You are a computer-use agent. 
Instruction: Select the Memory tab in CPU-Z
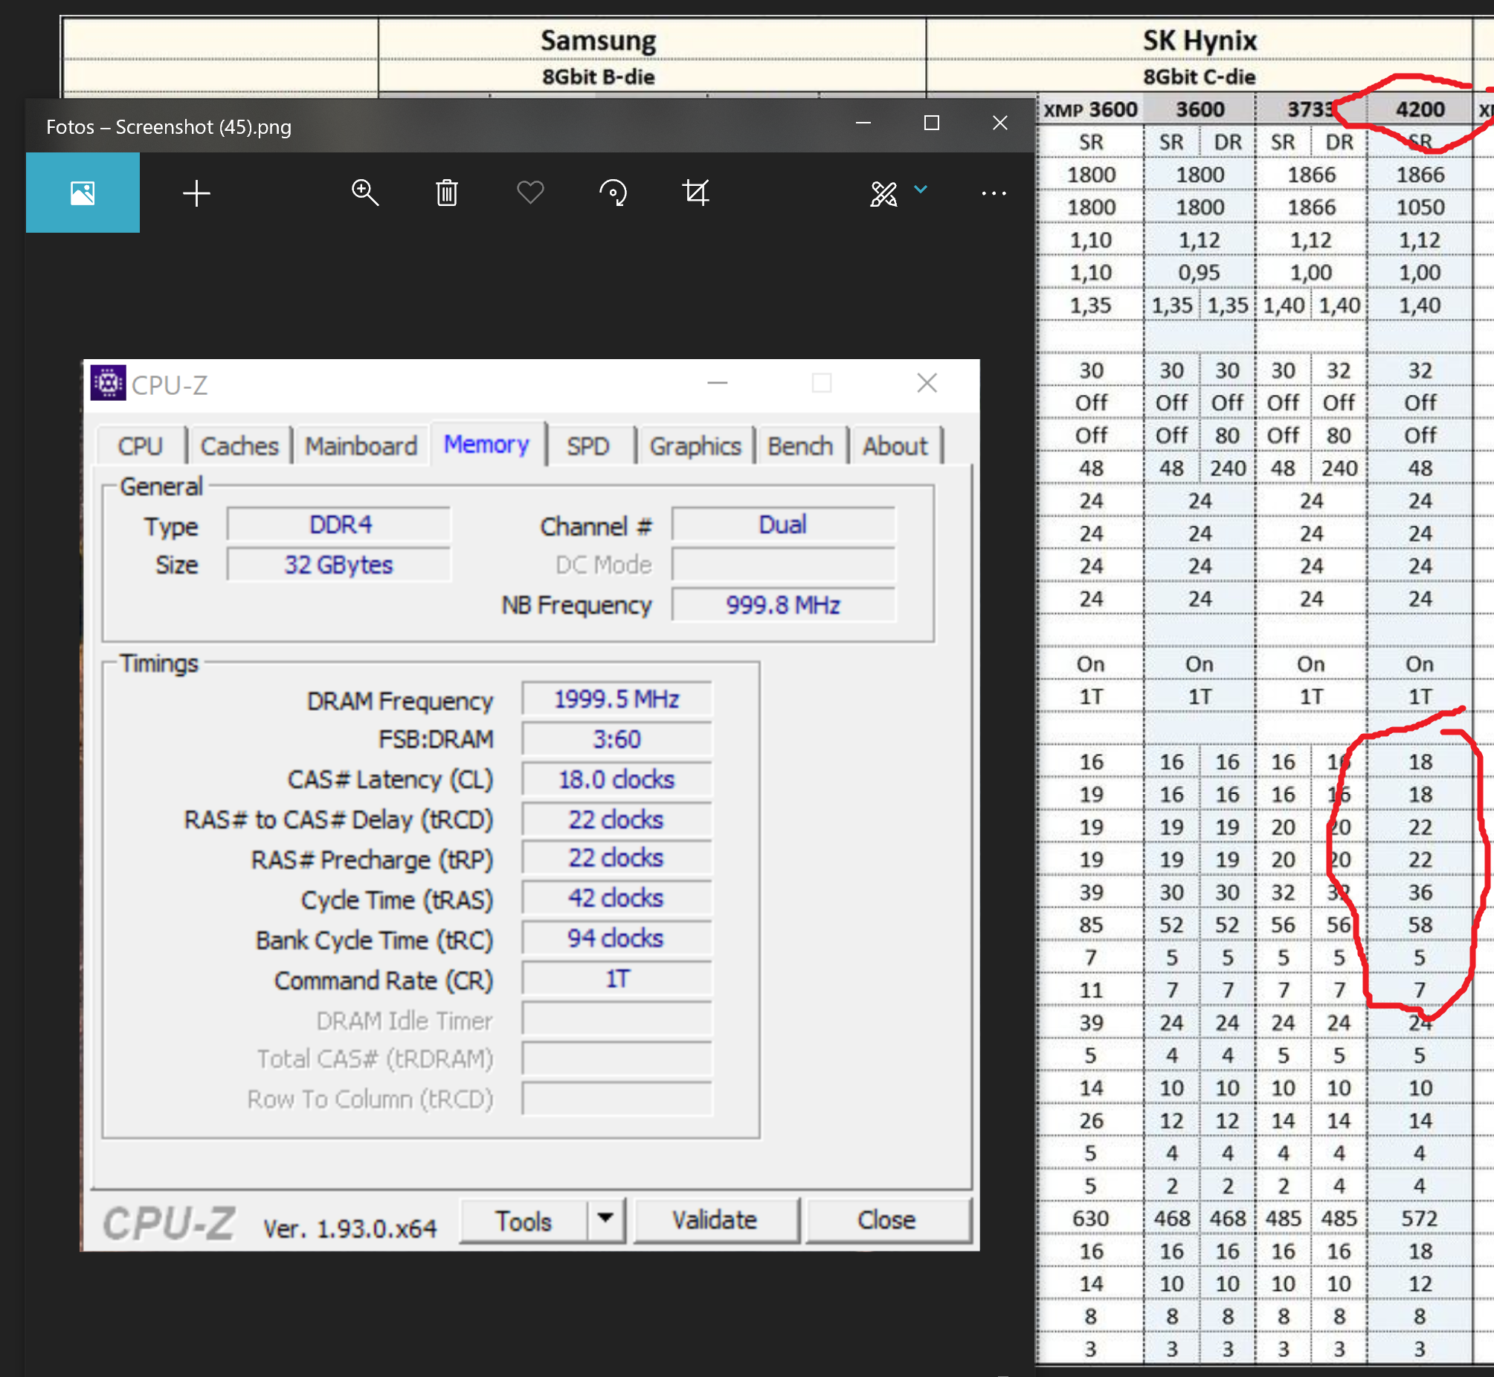(486, 445)
